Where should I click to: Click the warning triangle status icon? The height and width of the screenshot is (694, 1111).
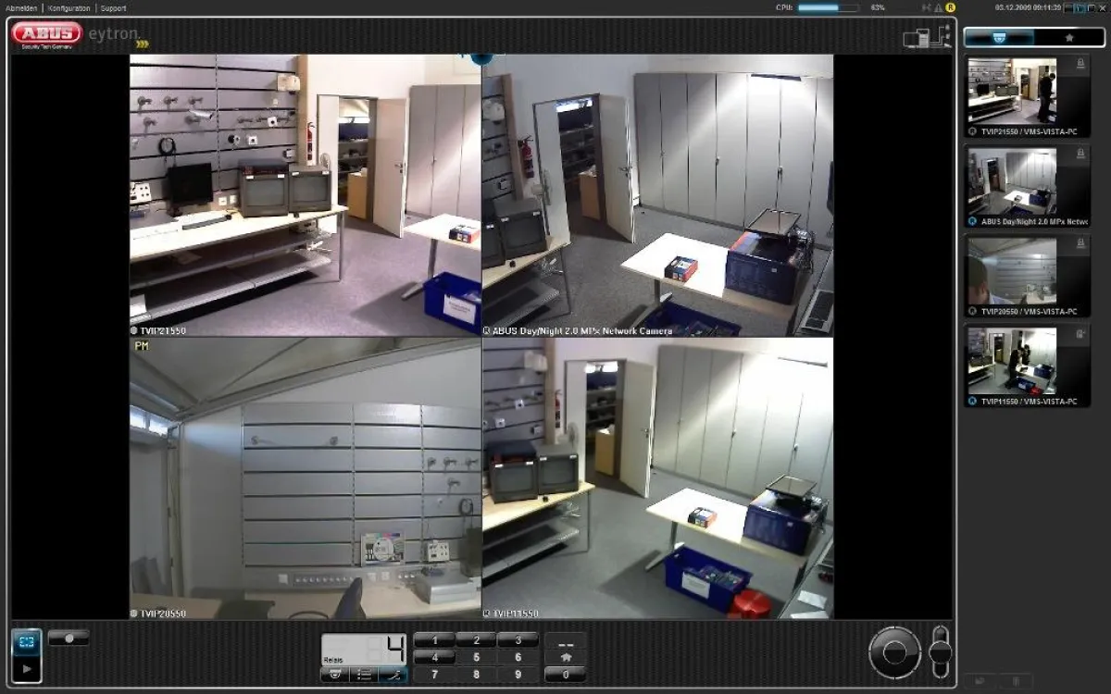[x=938, y=7]
